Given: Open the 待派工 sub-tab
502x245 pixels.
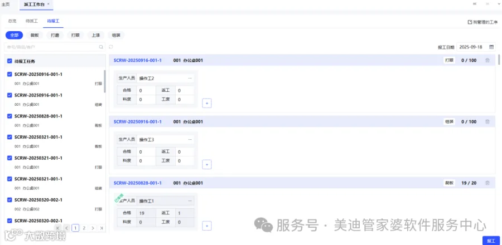Looking at the screenshot, I should [32, 21].
